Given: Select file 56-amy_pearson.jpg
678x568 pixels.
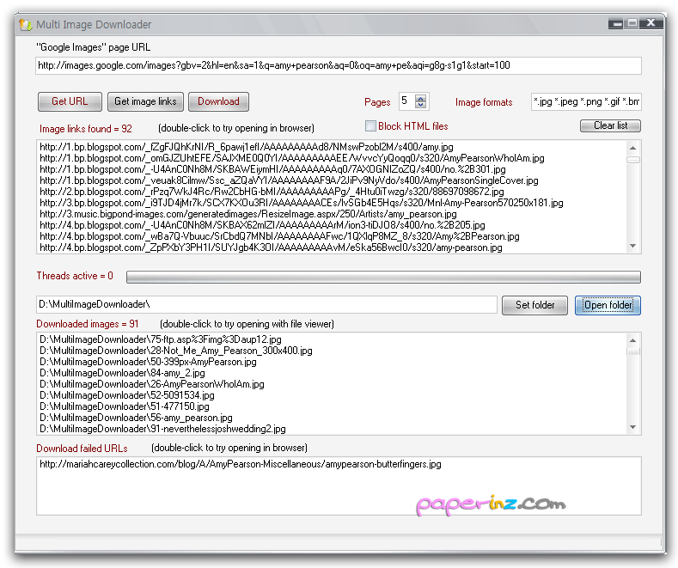Looking at the screenshot, I should tap(136, 418).
